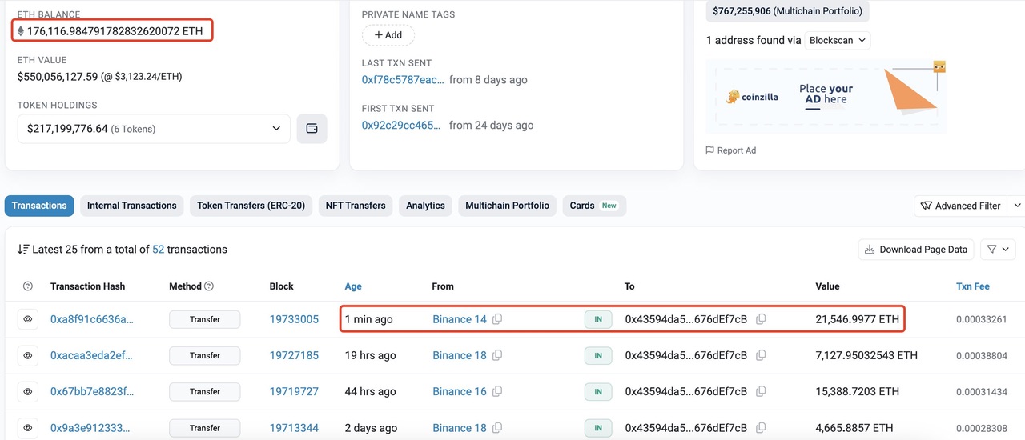Copy recipient address in the 21,546.9977 ETH row
Image resolution: width=1025 pixels, height=440 pixels.
761,319
